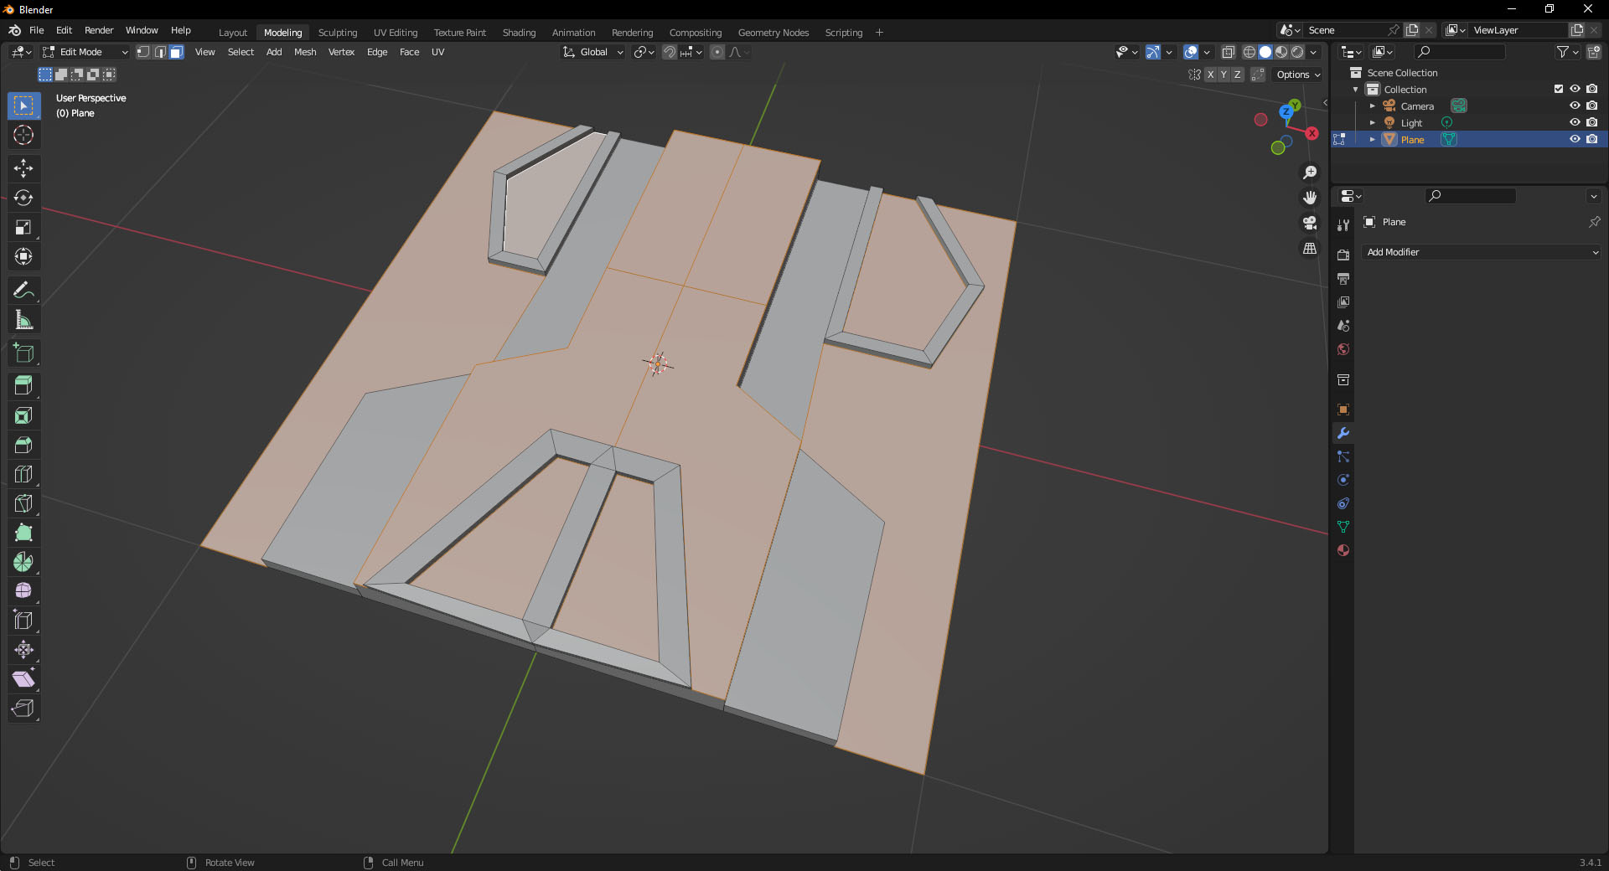Activate the Knife tool
This screenshot has width=1609, height=871.
23,503
